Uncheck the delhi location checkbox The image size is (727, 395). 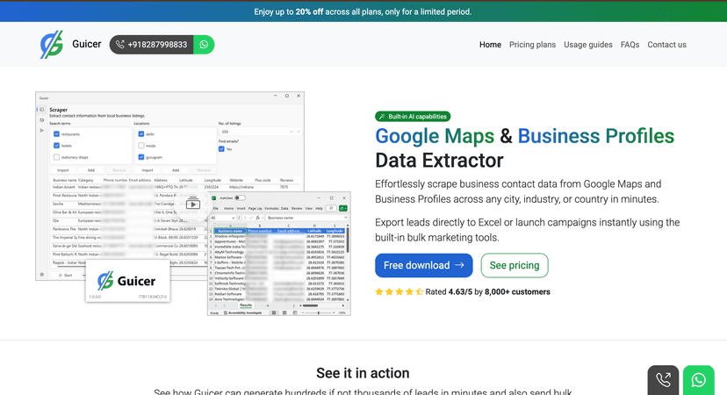coord(141,134)
